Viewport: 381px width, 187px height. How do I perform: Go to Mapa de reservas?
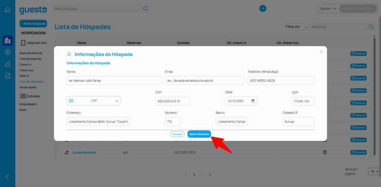(x=31, y=53)
